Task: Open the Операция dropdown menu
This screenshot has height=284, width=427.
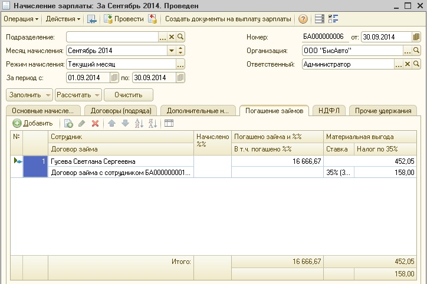Action: (x=21, y=19)
